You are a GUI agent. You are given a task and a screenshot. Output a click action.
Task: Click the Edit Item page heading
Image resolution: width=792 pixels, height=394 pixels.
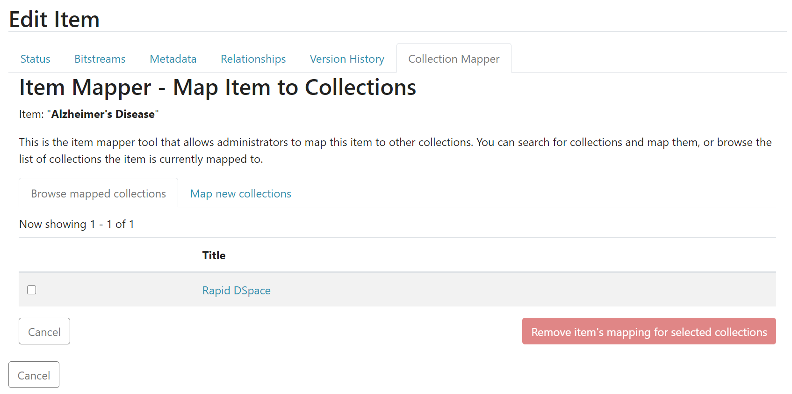[x=54, y=20]
